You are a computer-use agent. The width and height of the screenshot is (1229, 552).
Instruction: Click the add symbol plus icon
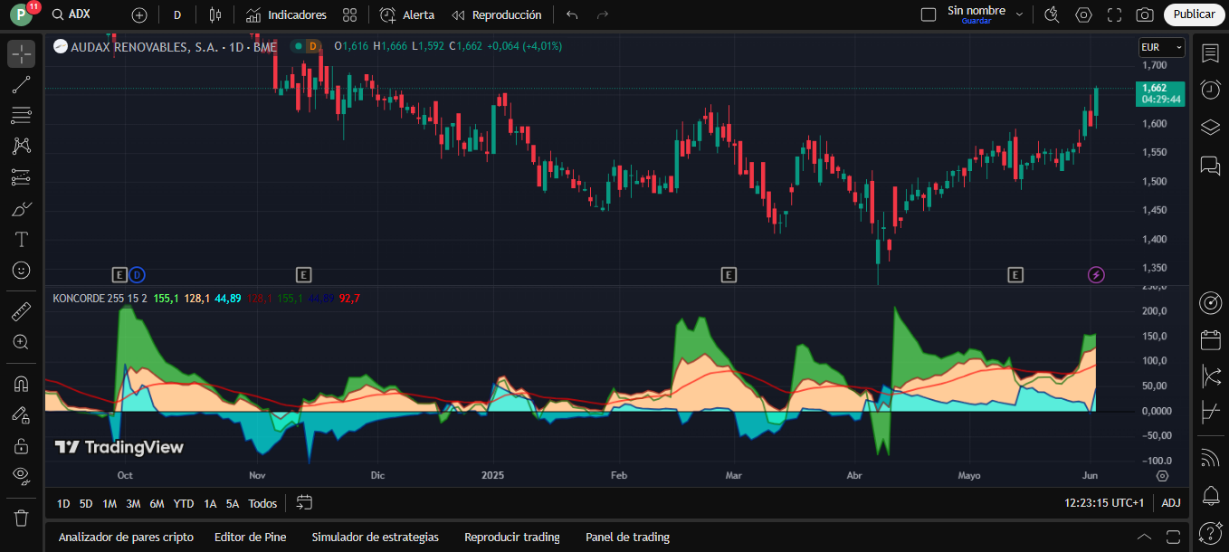(x=139, y=14)
